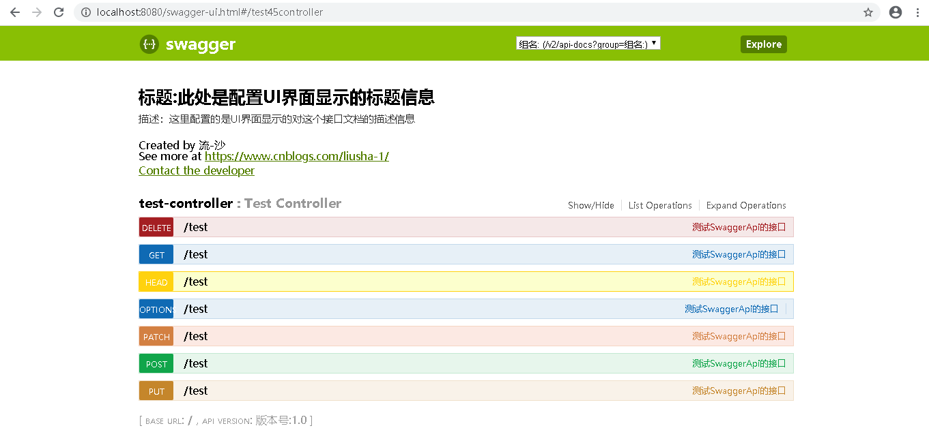Expand the GET method badge

(x=156, y=255)
